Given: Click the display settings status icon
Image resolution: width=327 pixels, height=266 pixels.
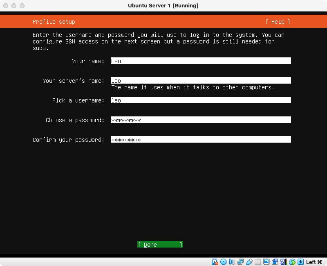Looking at the screenshot, I should 266,262.
